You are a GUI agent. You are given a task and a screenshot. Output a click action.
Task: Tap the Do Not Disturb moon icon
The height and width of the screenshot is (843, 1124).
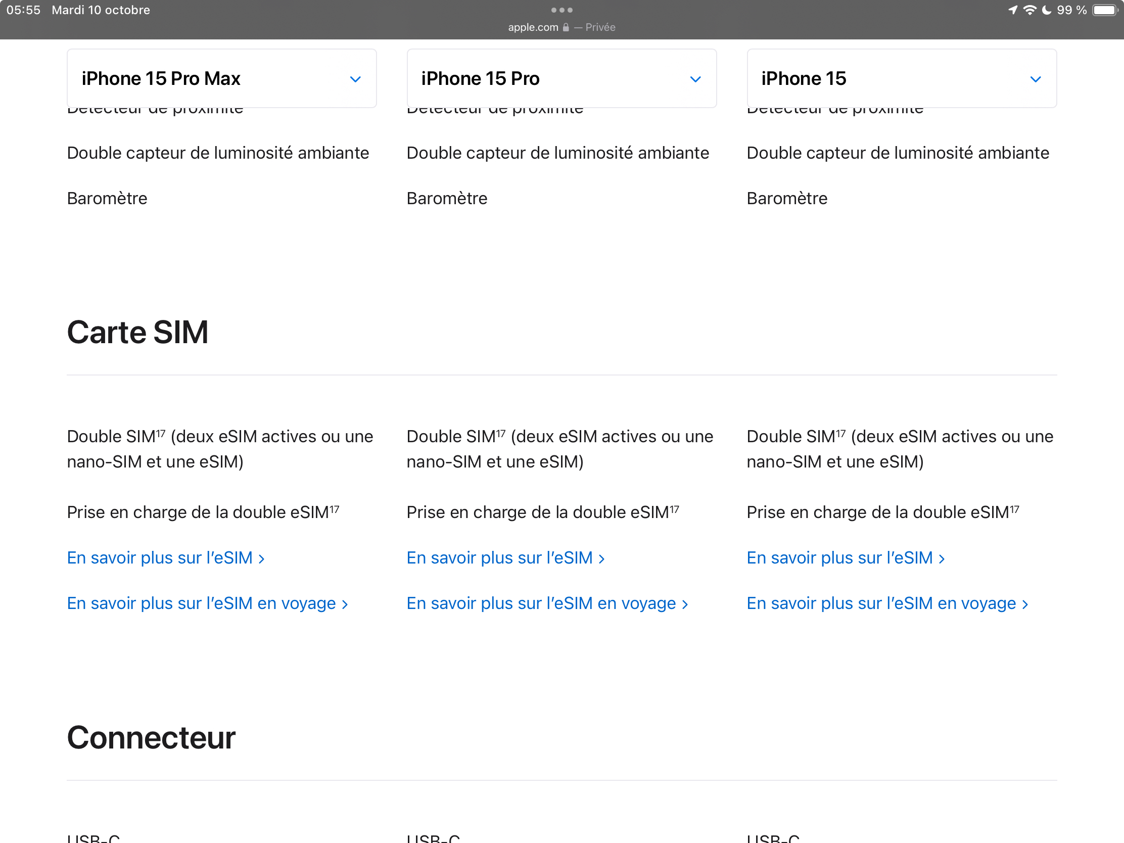(x=1046, y=10)
